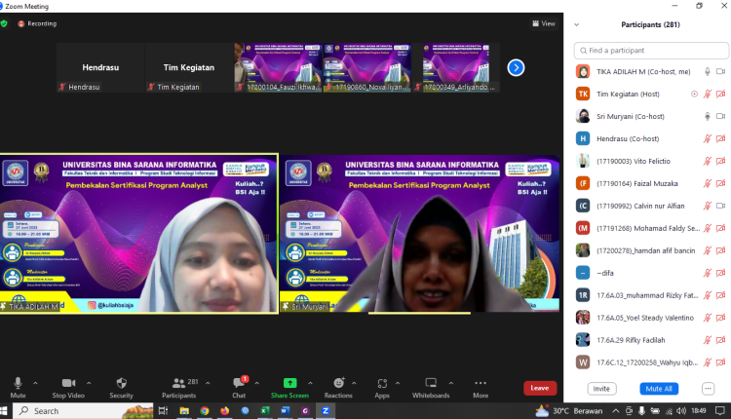Open the View layout menu
The height and width of the screenshot is (419, 731).
(544, 23)
